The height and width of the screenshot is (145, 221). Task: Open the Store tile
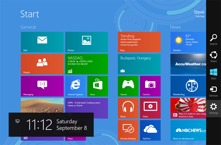tap(98, 86)
